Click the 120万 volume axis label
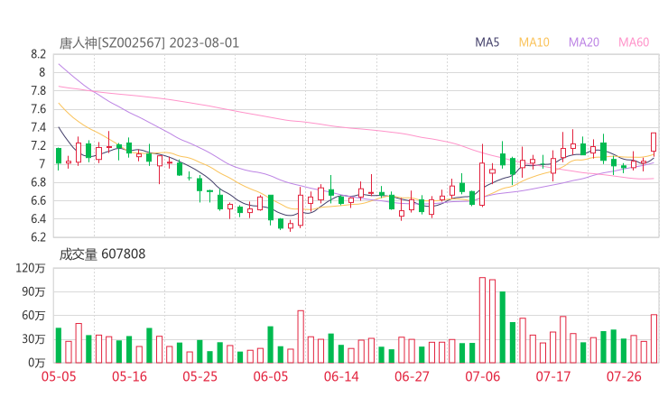This screenshot has width=668, height=397. point(31,268)
